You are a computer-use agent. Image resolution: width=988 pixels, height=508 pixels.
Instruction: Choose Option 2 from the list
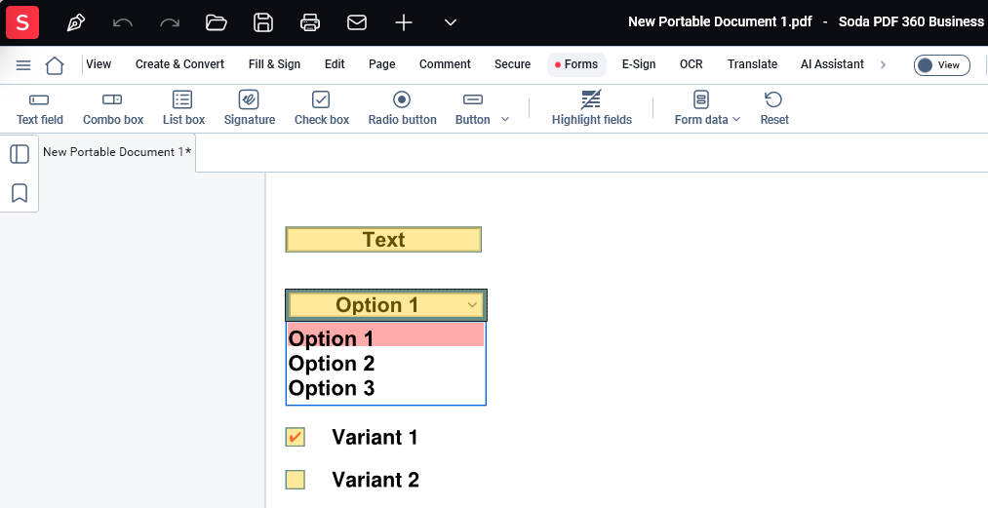point(385,364)
